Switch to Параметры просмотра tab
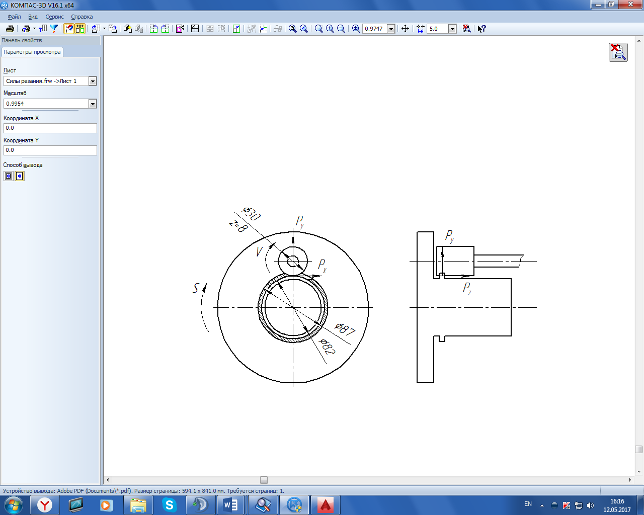Screen dimensions: 644x515 click(x=32, y=52)
